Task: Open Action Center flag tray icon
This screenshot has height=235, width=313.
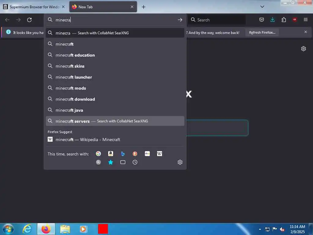Action: point(275,229)
